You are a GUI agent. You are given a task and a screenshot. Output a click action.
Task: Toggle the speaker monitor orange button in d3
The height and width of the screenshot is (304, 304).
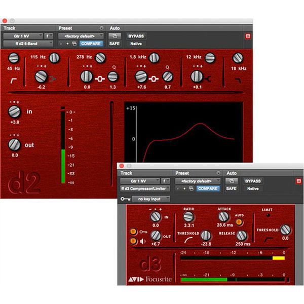pos(133,241)
